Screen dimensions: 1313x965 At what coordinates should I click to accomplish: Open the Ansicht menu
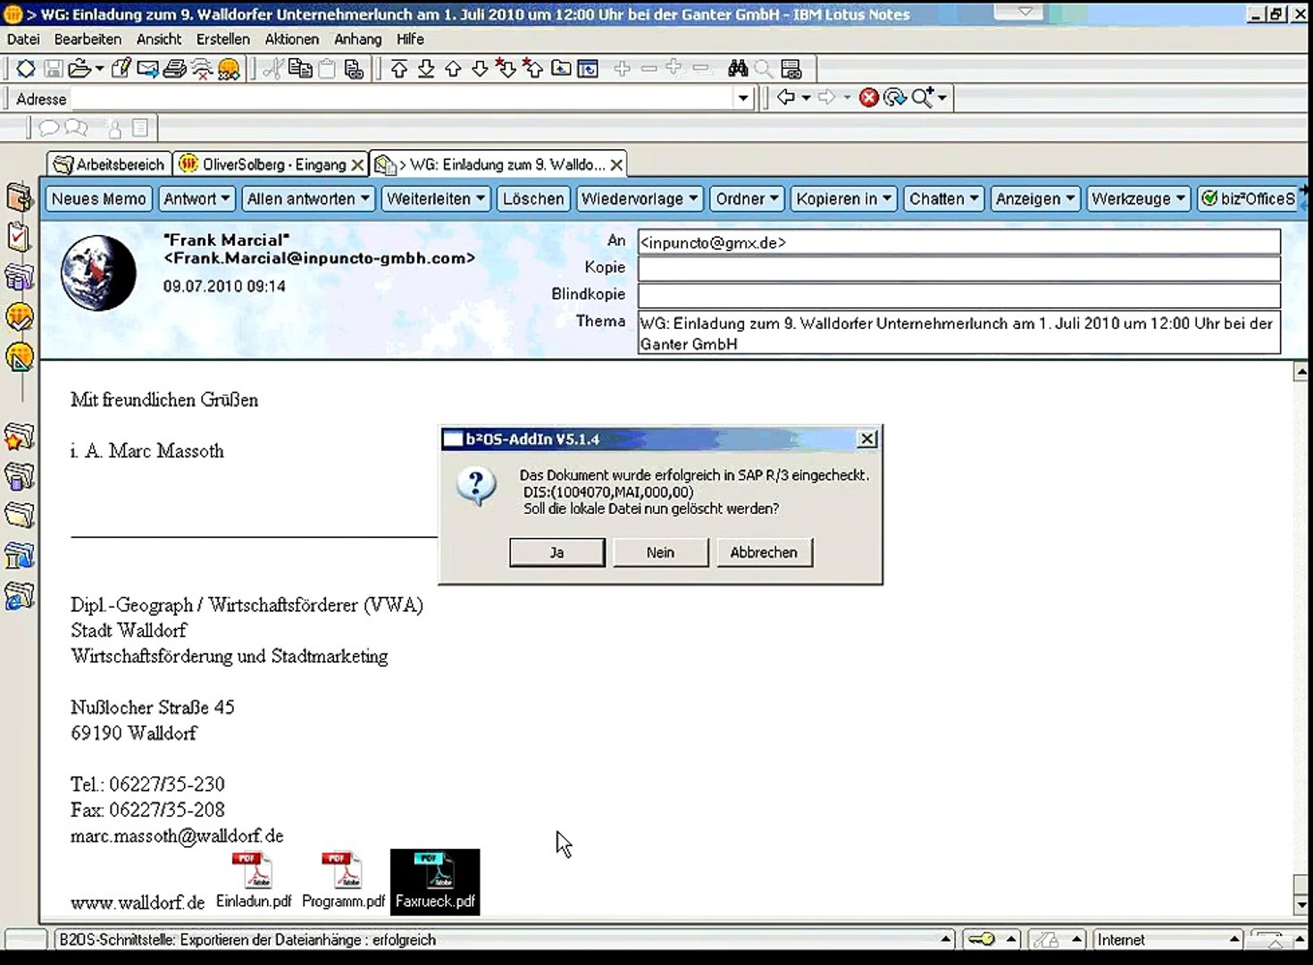pyautogui.click(x=159, y=39)
